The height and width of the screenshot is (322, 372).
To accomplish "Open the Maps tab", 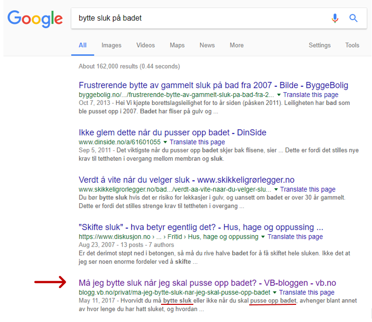I will pos(177,45).
